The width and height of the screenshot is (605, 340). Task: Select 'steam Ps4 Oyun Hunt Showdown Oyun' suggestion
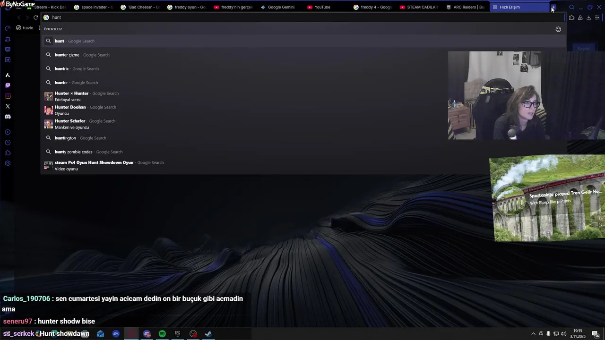[x=303, y=166]
